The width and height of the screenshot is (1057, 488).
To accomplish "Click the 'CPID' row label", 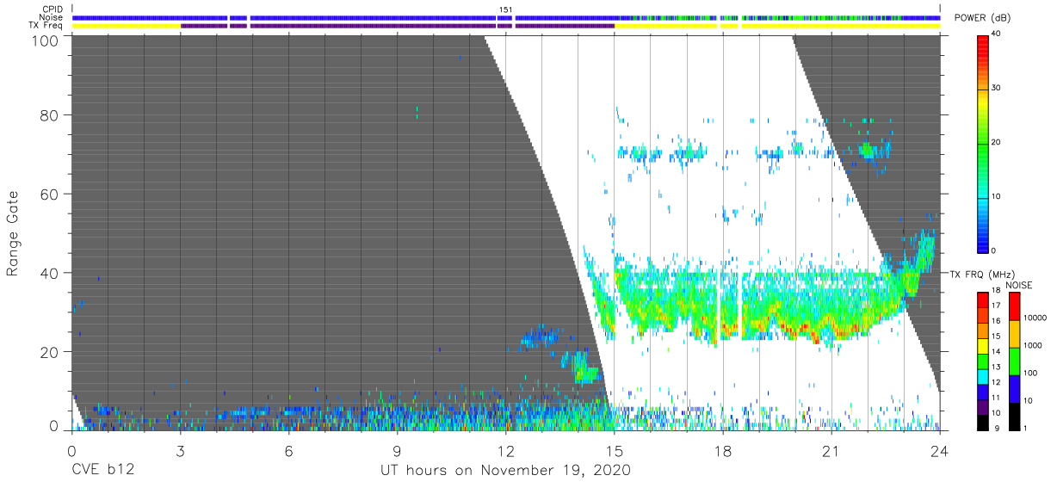I will pos(53,9).
